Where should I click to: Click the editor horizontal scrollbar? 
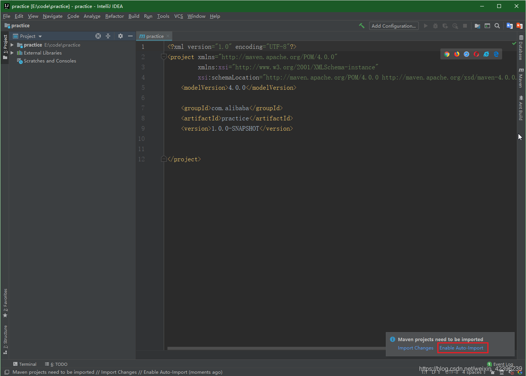click(277, 348)
